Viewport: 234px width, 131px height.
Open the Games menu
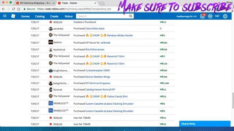click(x=25, y=16)
